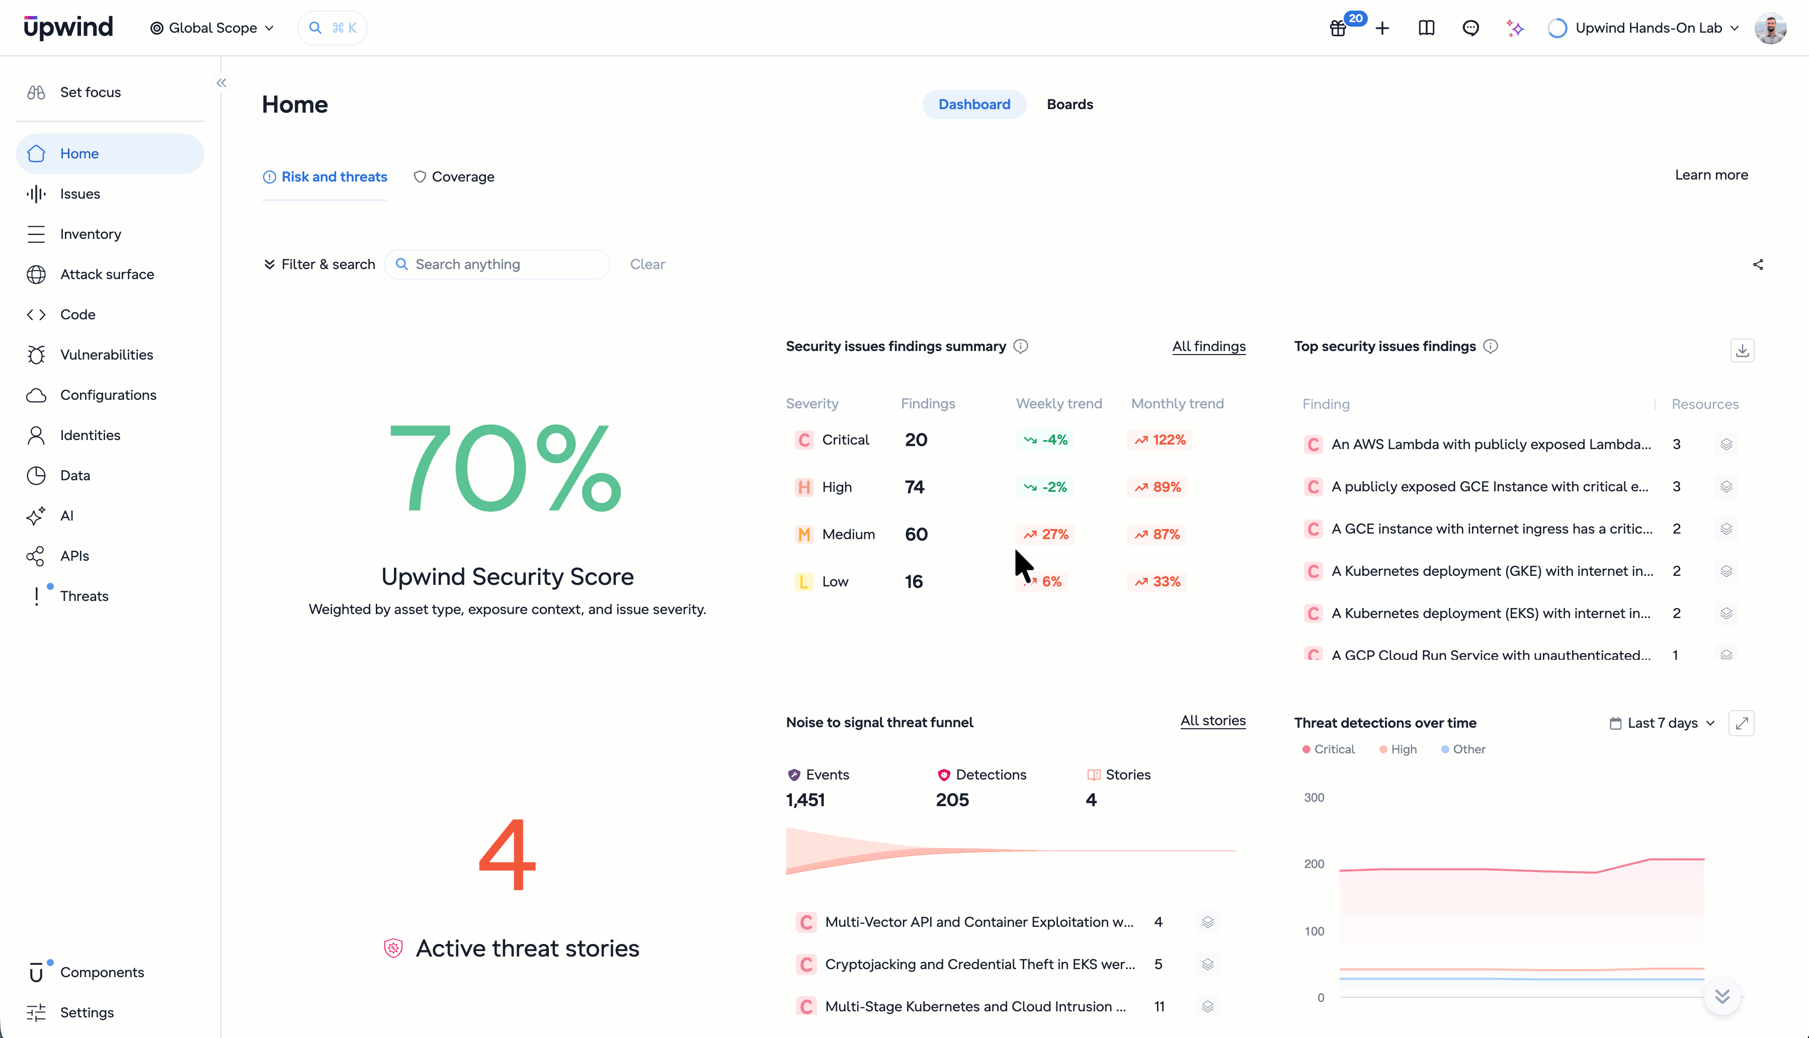Toggle the Other series in chart legend
The width and height of the screenshot is (1809, 1038).
coord(1463,749)
